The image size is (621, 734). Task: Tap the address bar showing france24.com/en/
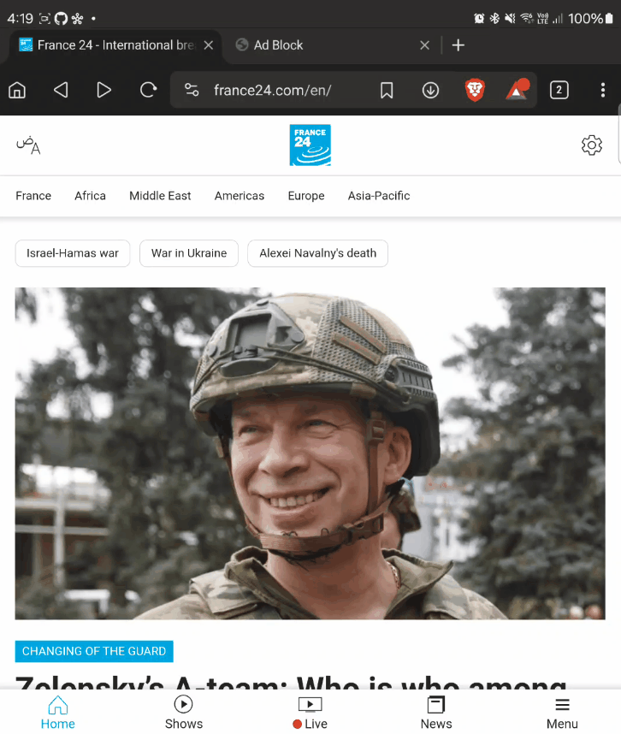(x=272, y=90)
